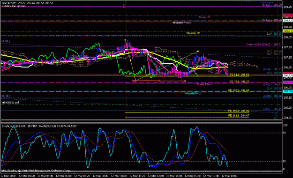Viewport: 293px width, 178px height.
Task: Select the Daily R1 line label
Action: pos(204,17)
